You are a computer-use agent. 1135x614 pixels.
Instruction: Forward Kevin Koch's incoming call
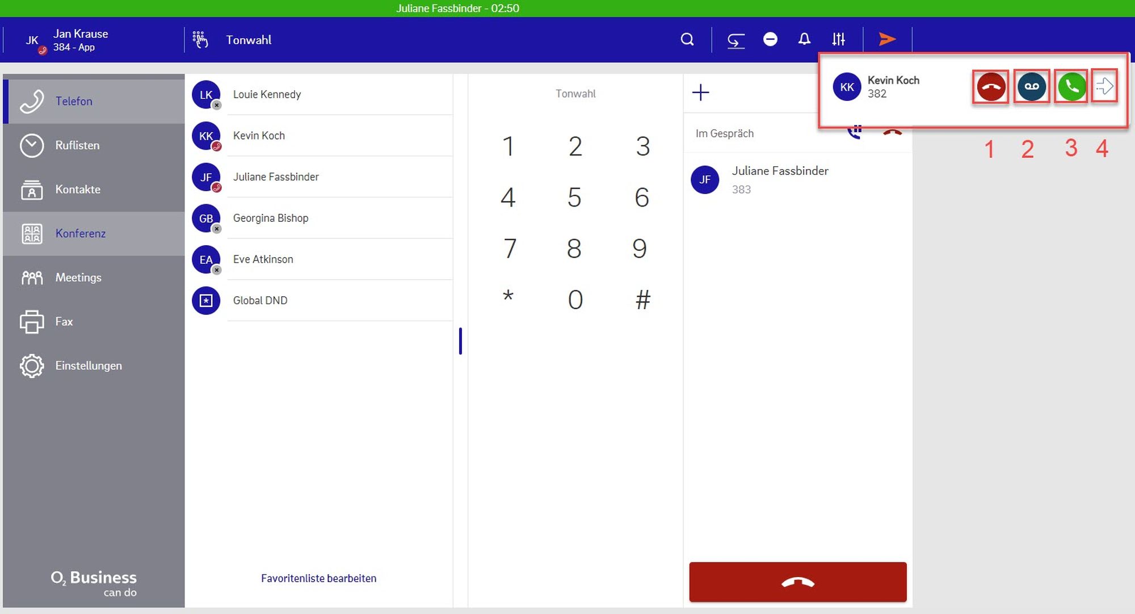pyautogui.click(x=1104, y=87)
